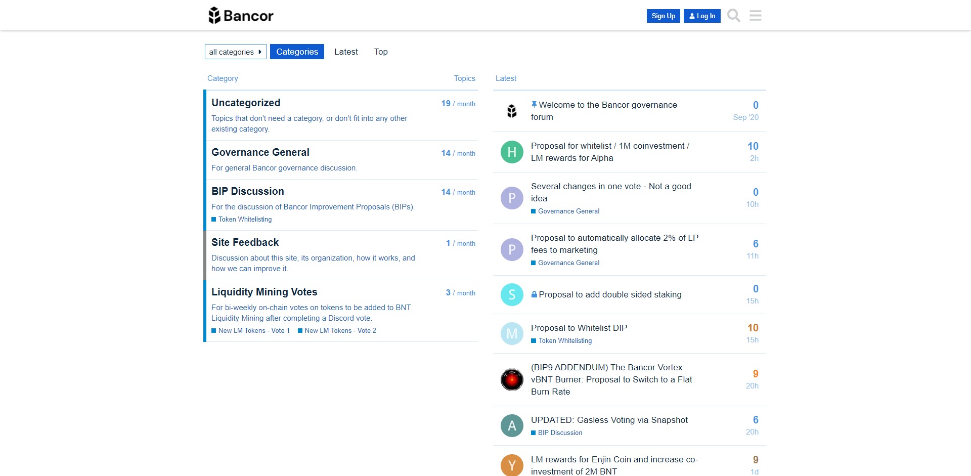Open LM rewards for Enjin Coin topic
This screenshot has width=971, height=476.
614,465
